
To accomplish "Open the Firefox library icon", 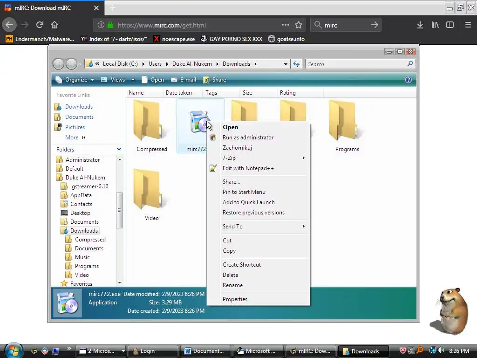I will pos(435,25).
